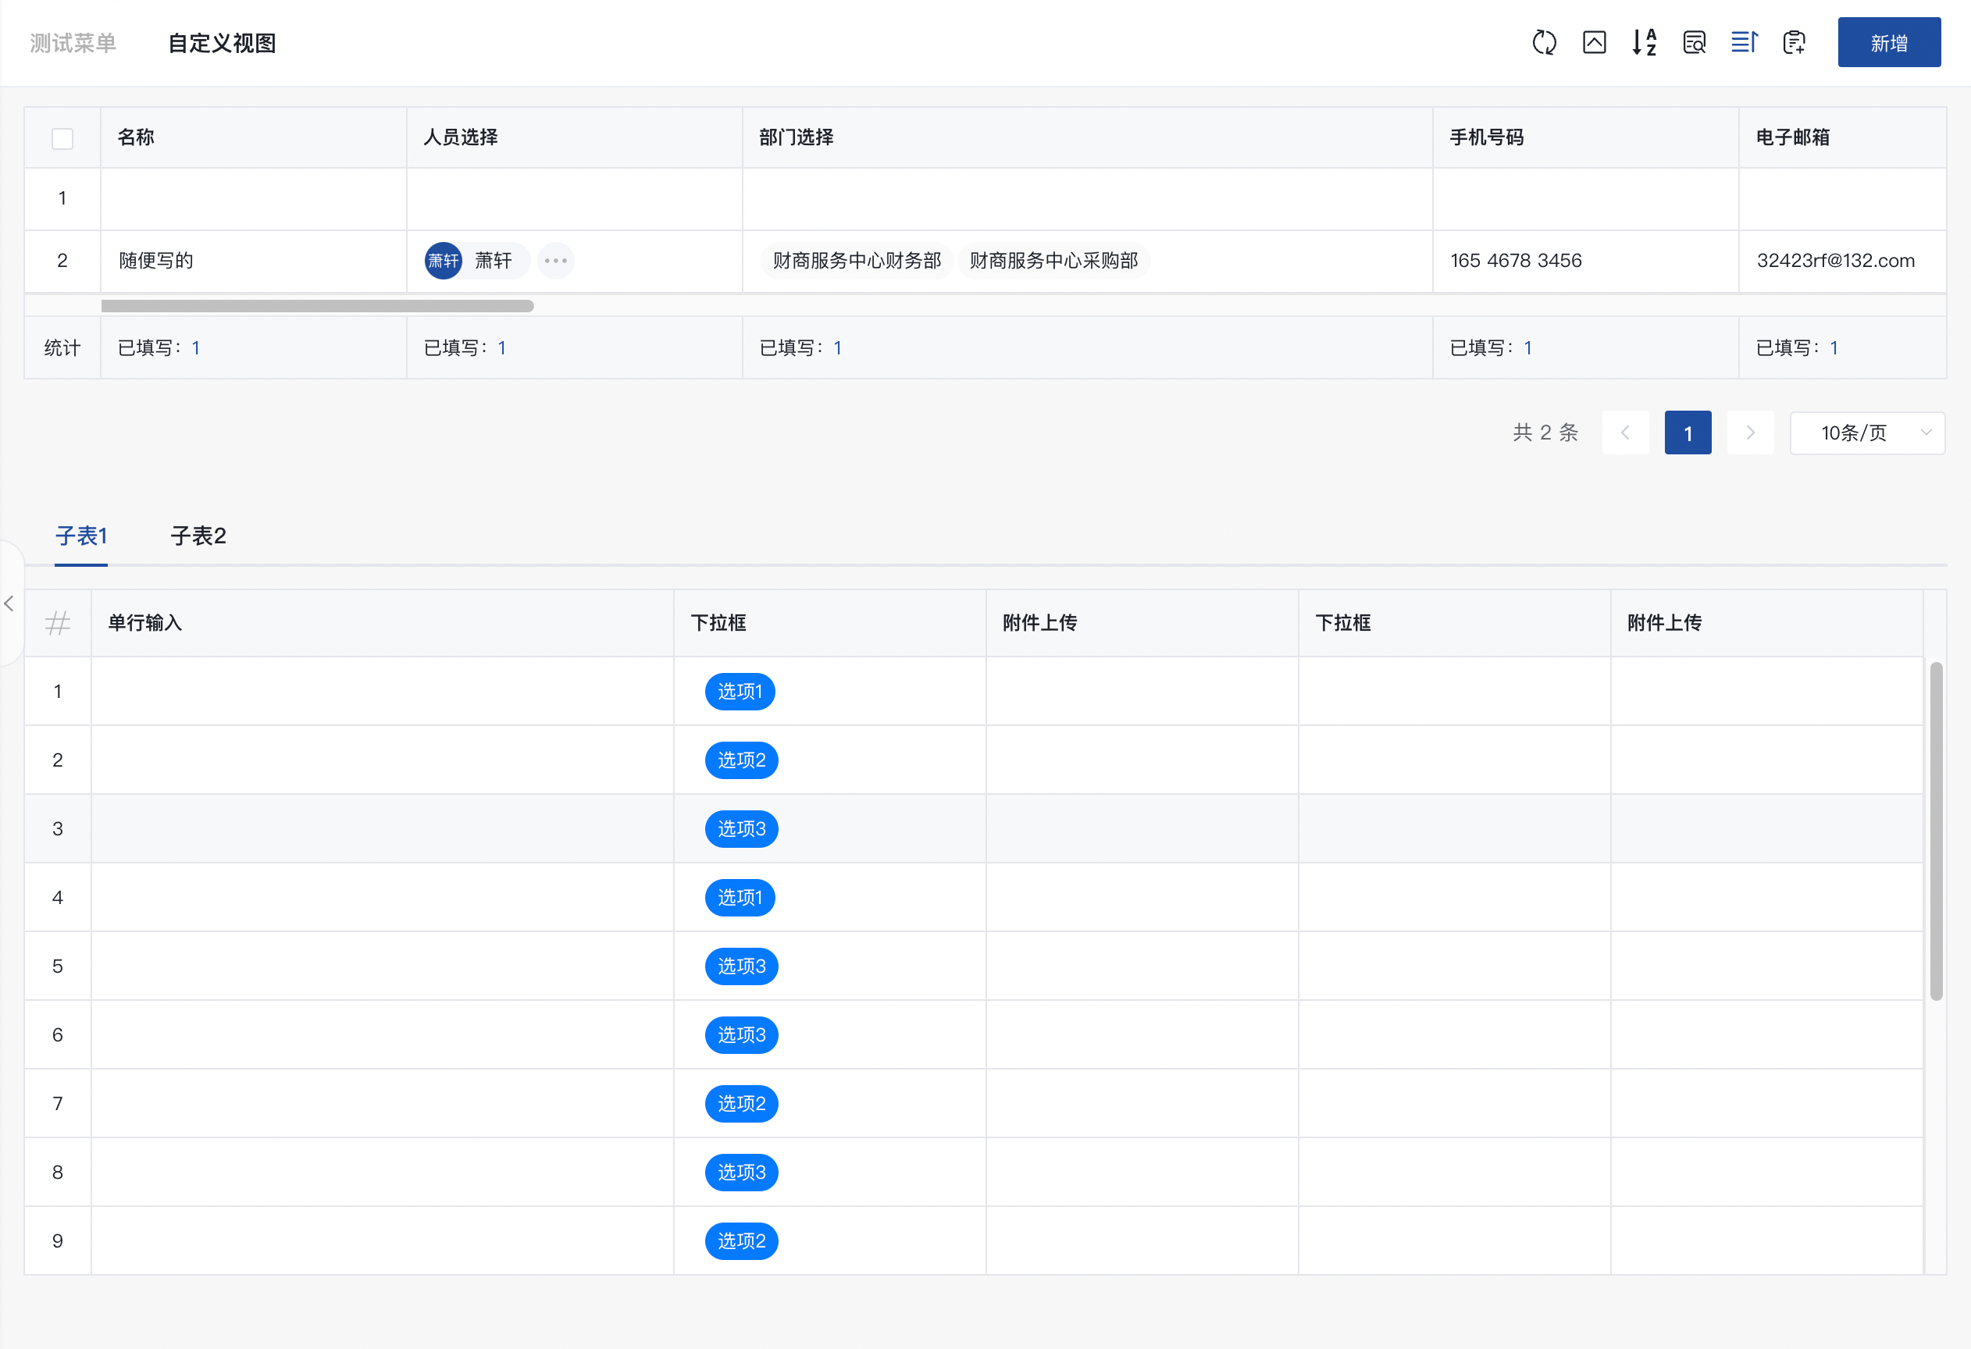The image size is (1971, 1349).
Task: Open the search filter icon
Action: [1694, 42]
